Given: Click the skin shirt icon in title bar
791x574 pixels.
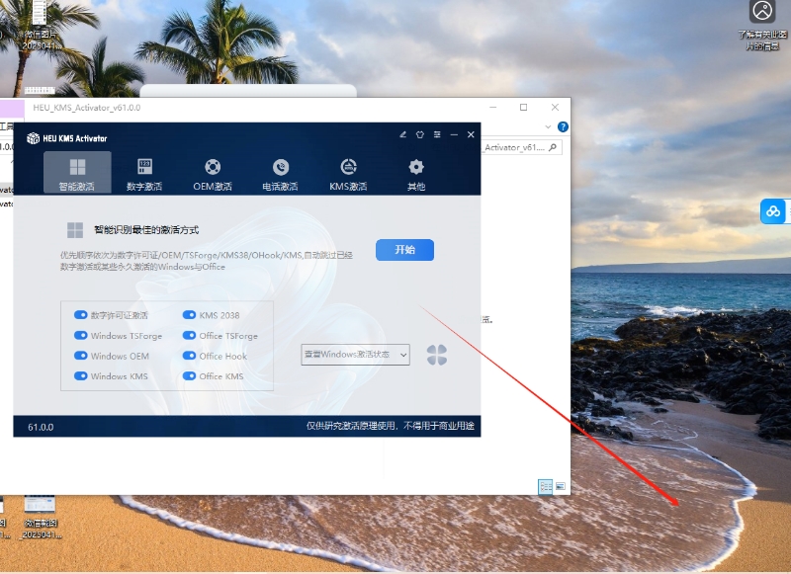Looking at the screenshot, I should tap(419, 134).
